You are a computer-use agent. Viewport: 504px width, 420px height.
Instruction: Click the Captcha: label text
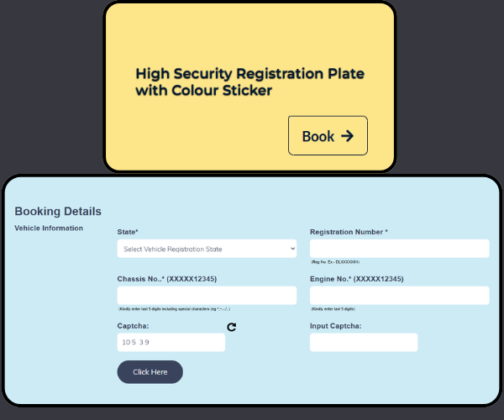[x=133, y=326]
